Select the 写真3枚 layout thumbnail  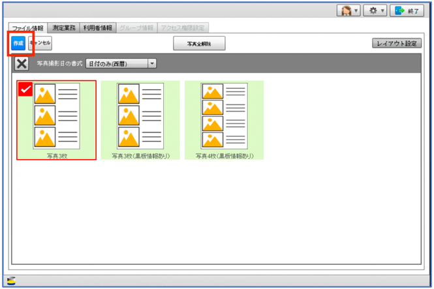point(57,116)
